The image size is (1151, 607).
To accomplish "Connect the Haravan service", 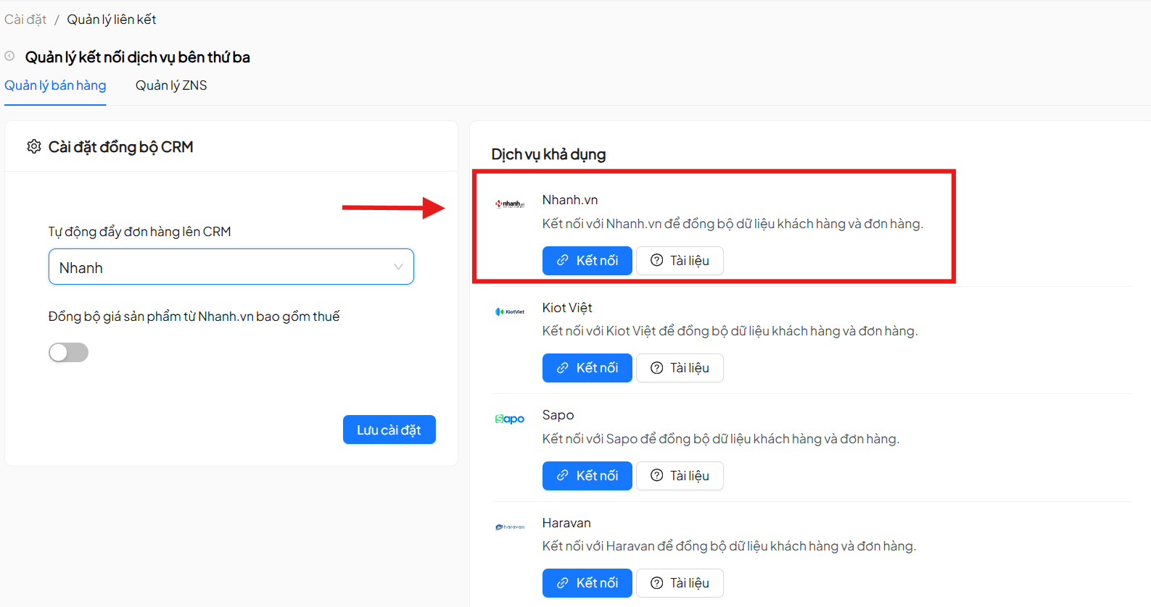I will [587, 583].
